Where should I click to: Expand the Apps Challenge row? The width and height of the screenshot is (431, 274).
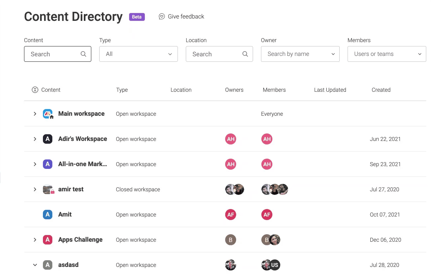click(x=35, y=240)
